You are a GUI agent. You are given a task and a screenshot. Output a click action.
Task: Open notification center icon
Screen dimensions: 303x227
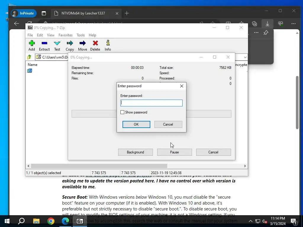click(x=294, y=221)
